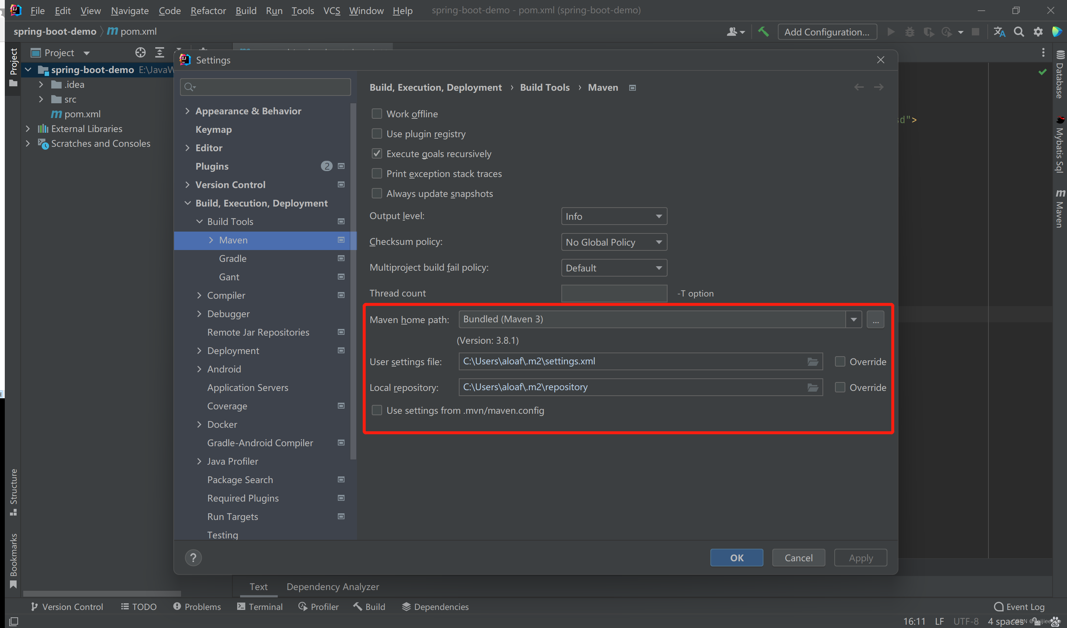Viewport: 1067px width, 628px height.
Task: Click the Maven home path browse button
Action: click(x=876, y=319)
